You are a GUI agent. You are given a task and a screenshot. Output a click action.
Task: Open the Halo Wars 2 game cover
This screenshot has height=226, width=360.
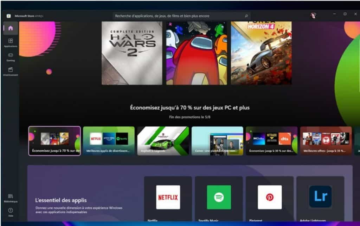pyautogui.click(x=132, y=53)
